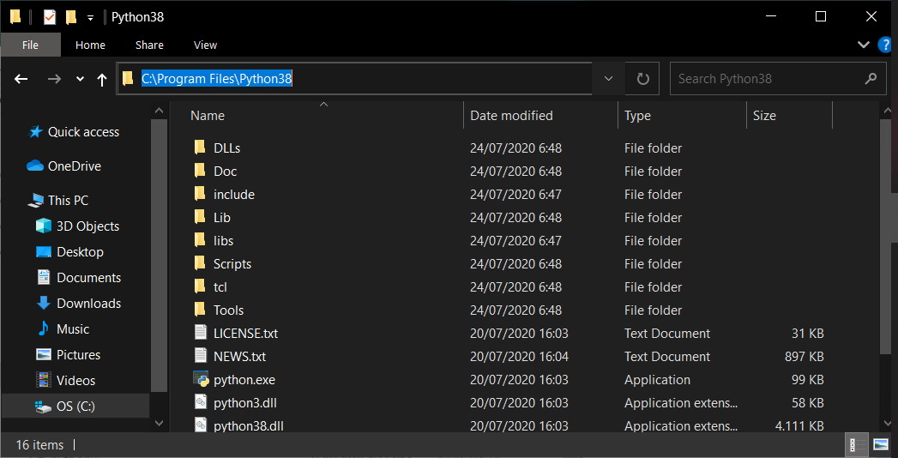Image resolution: width=898 pixels, height=458 pixels.
Task: Click navigation pane scroll down arrow
Action: click(160, 424)
